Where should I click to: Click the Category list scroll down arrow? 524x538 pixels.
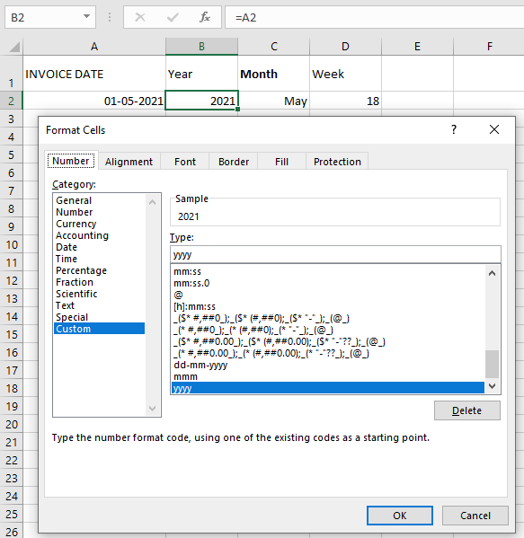(x=153, y=409)
